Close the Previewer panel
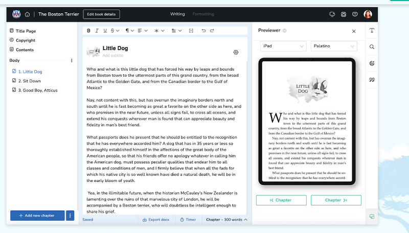Image resolution: width=409 pixels, height=233 pixels. [354, 31]
